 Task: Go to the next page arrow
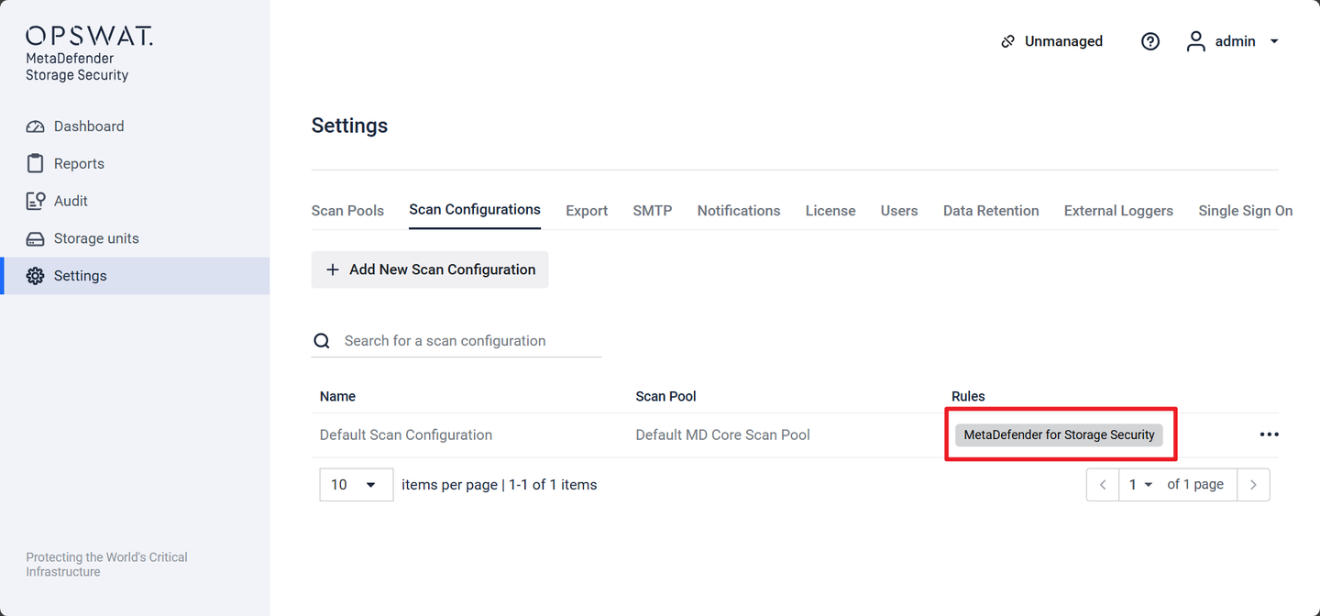pos(1253,485)
